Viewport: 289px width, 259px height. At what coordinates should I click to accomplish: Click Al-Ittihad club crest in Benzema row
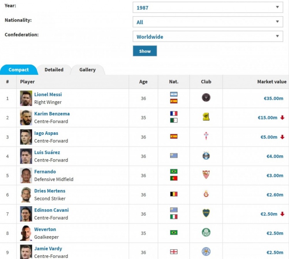(x=206, y=117)
